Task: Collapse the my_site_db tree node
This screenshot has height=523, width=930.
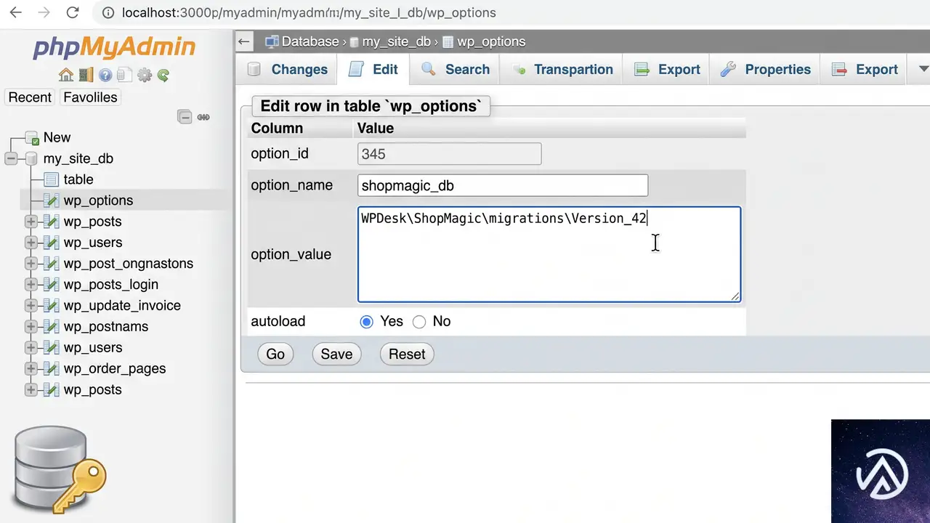Action: click(x=11, y=158)
